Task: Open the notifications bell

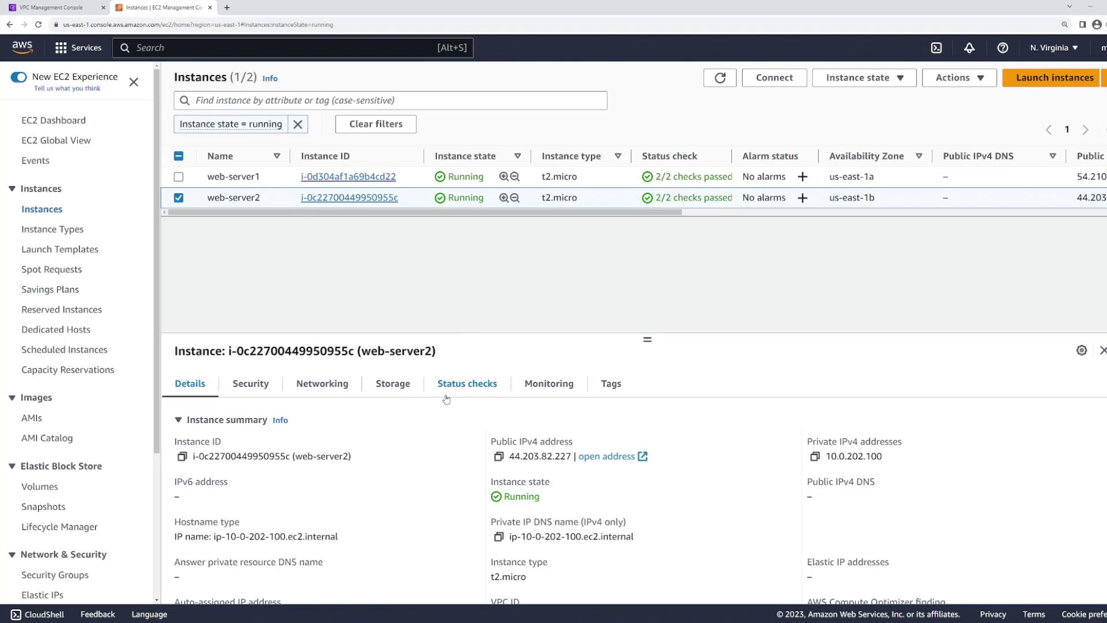Action: 969,48
